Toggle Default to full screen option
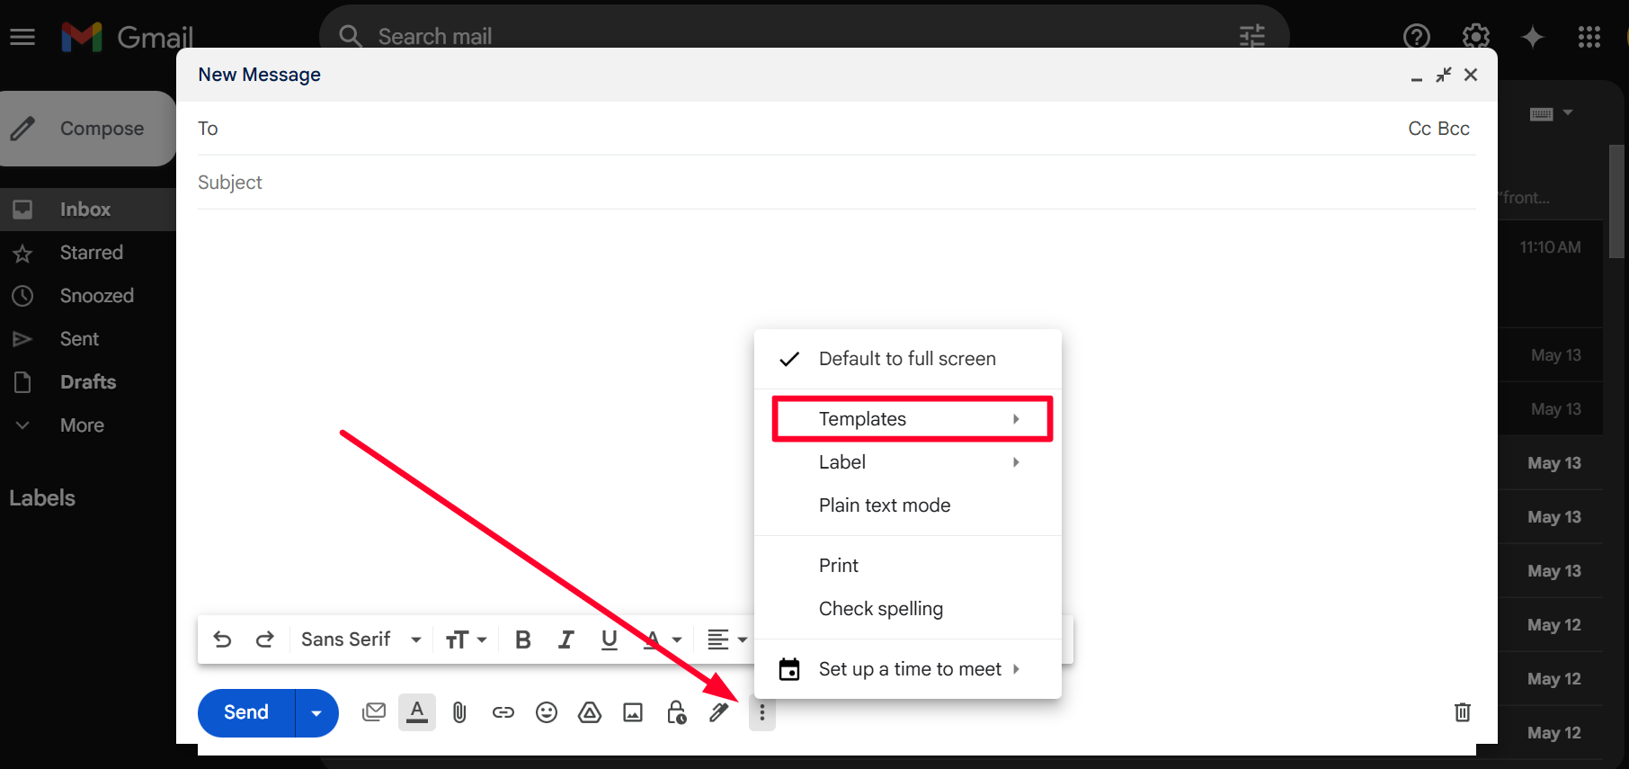This screenshot has height=769, width=1629. coord(906,359)
